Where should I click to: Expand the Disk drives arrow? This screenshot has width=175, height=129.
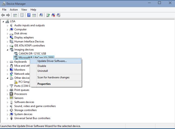pyautogui.click(x=8, y=34)
